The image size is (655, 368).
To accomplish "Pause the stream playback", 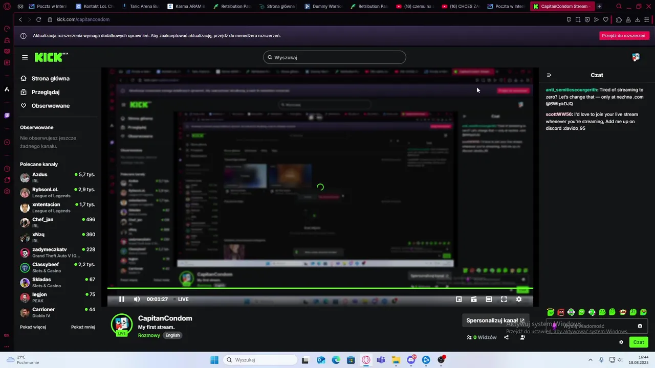I will tap(122, 299).
